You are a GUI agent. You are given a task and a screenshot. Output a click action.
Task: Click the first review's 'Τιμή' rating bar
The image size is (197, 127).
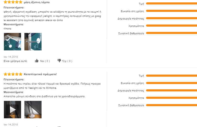tap(171, 4)
